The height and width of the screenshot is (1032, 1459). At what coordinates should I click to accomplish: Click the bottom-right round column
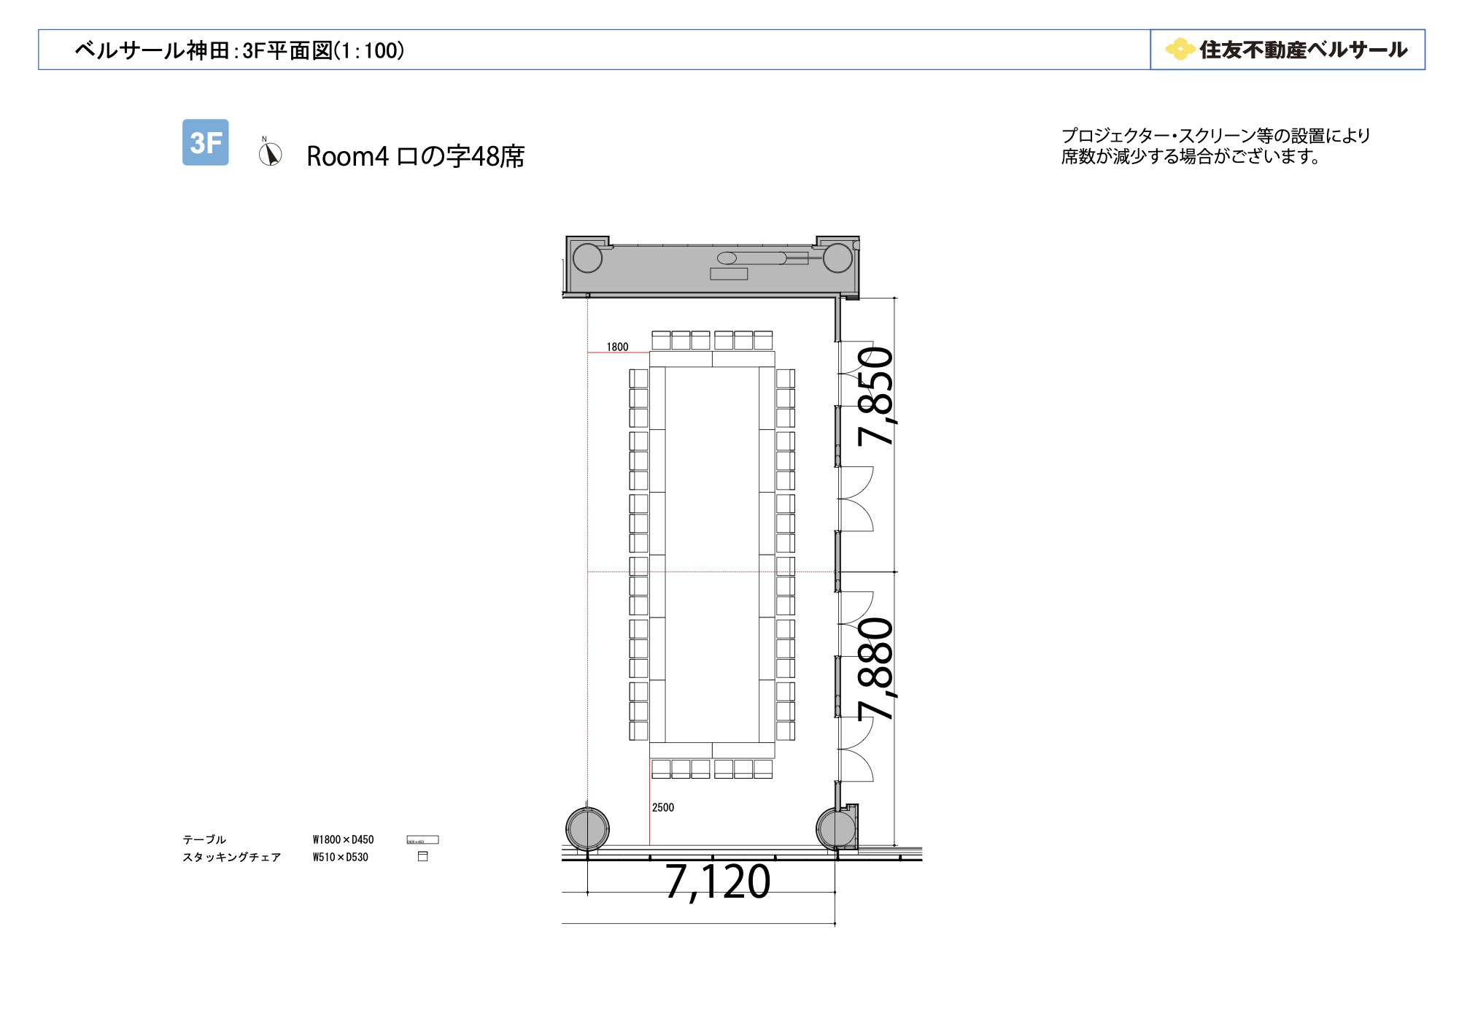click(837, 829)
